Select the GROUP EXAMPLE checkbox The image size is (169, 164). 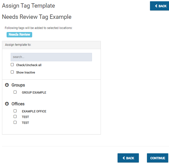(x=15, y=92)
